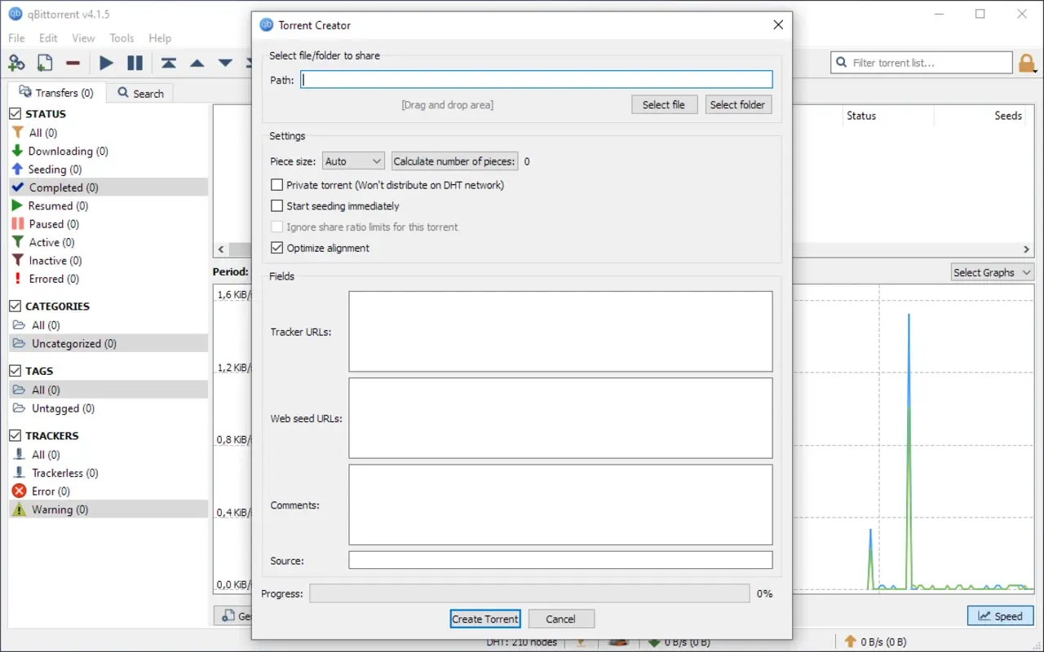Image resolution: width=1044 pixels, height=652 pixels.
Task: Click Calculate number of pieces
Action: [454, 161]
